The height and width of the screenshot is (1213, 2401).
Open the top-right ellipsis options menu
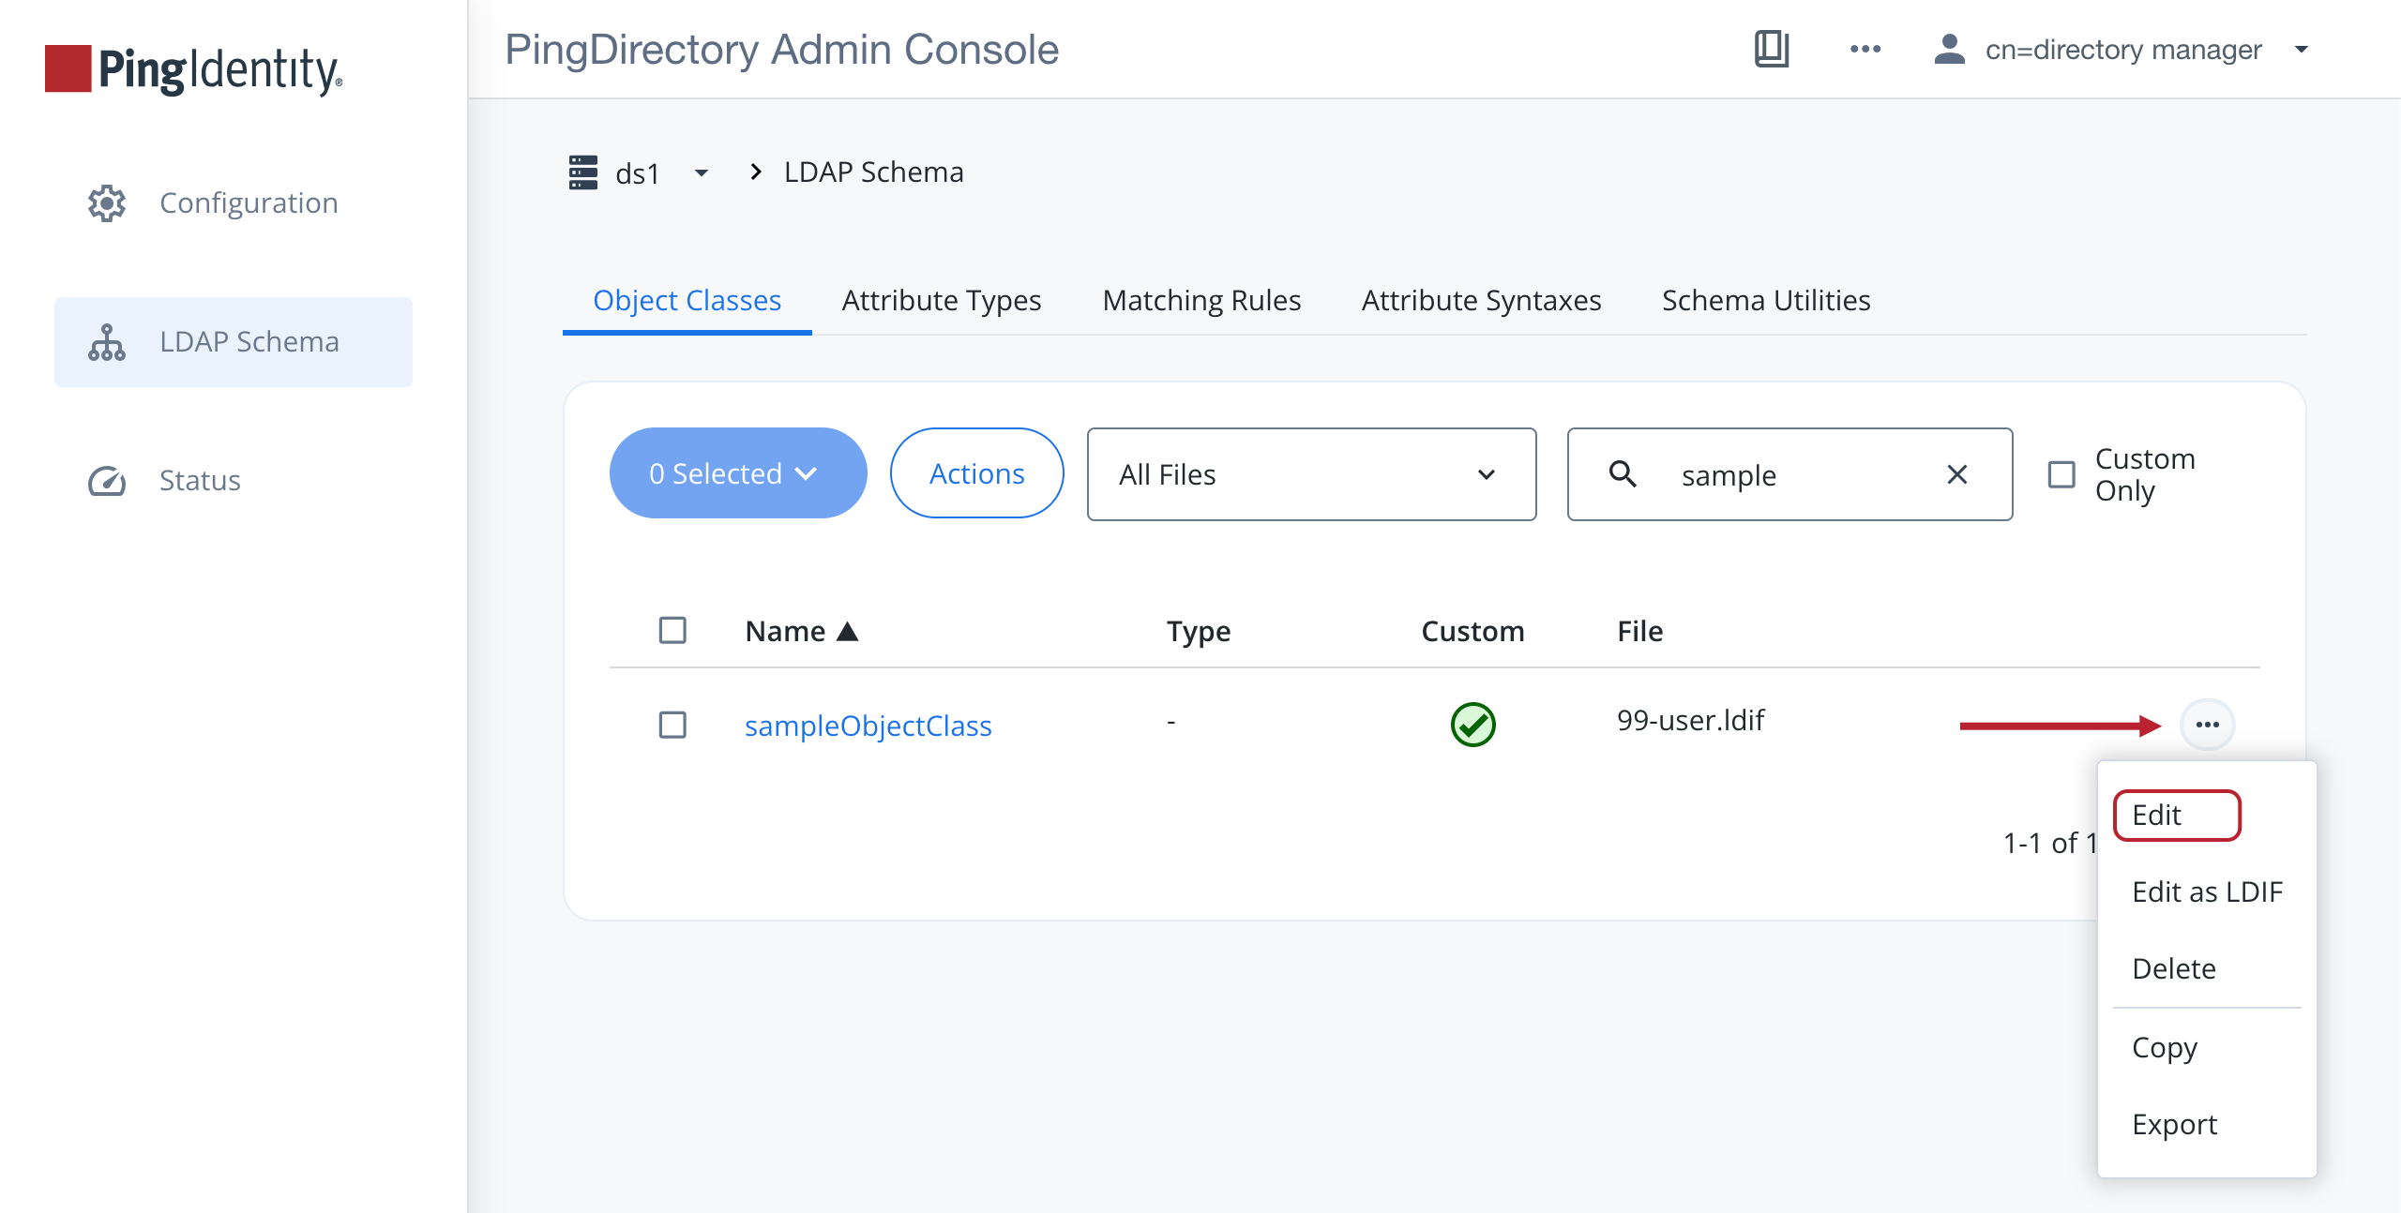(1866, 49)
